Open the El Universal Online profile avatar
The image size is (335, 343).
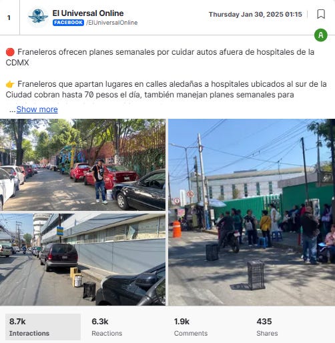pyautogui.click(x=38, y=17)
